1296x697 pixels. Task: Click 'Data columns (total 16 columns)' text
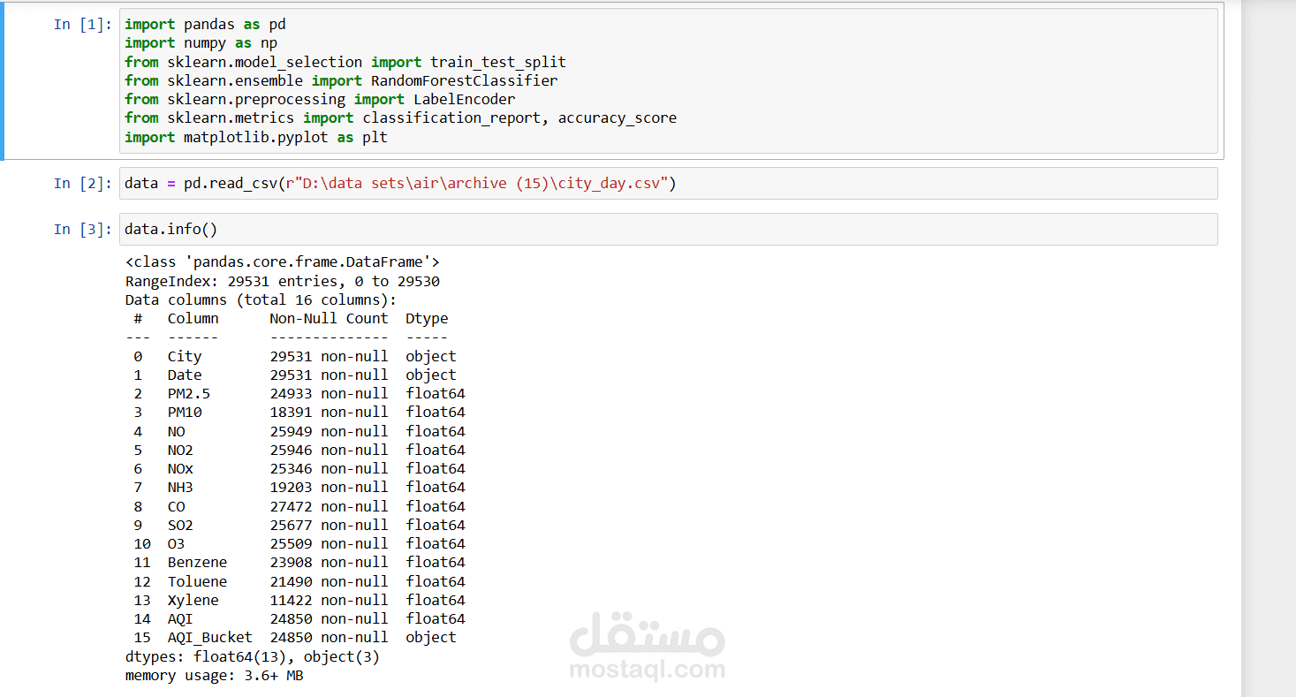click(x=261, y=300)
